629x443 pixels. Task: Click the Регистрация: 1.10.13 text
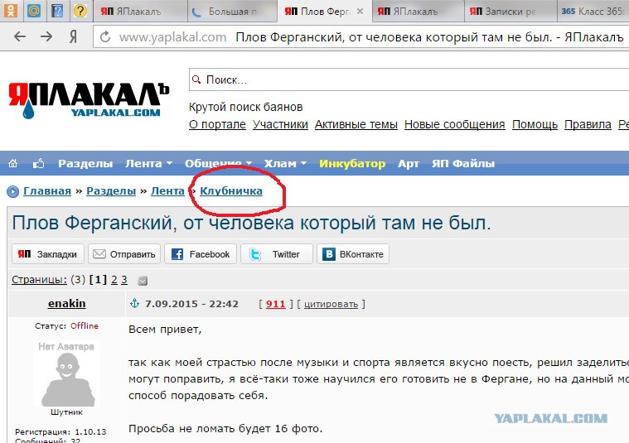[x=60, y=431]
